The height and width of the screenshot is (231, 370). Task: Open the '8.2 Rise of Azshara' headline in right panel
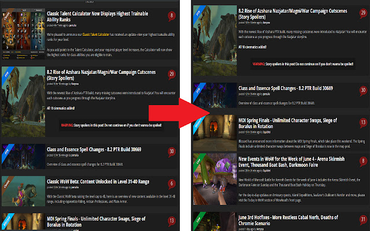tap(293, 14)
